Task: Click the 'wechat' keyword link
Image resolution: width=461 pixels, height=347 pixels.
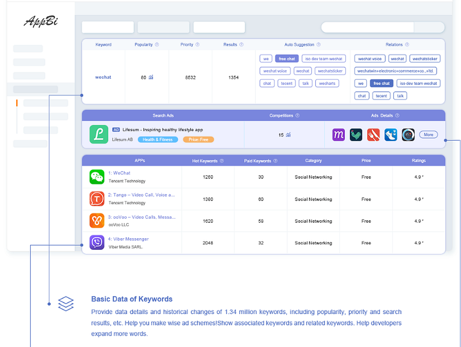Action: [x=103, y=77]
